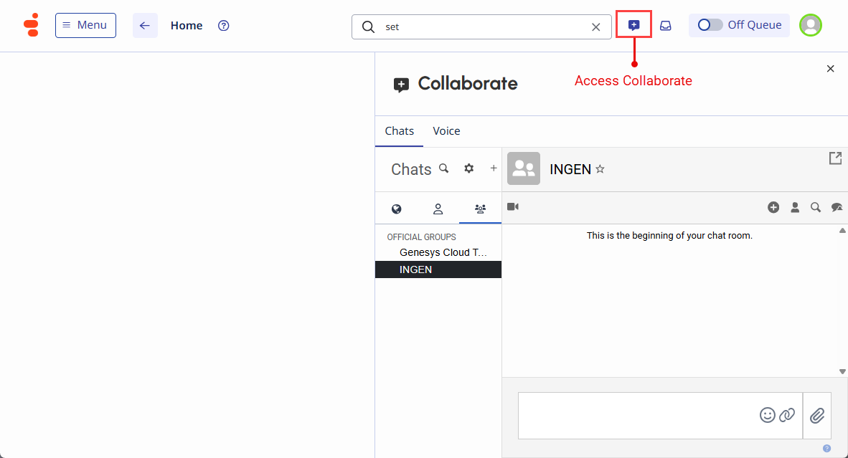Go back with the arrow button
This screenshot has width=848, height=458.
145,26
